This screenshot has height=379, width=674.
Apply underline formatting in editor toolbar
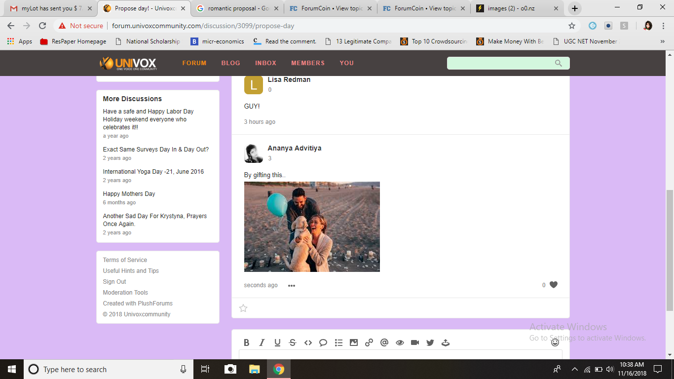(x=277, y=342)
